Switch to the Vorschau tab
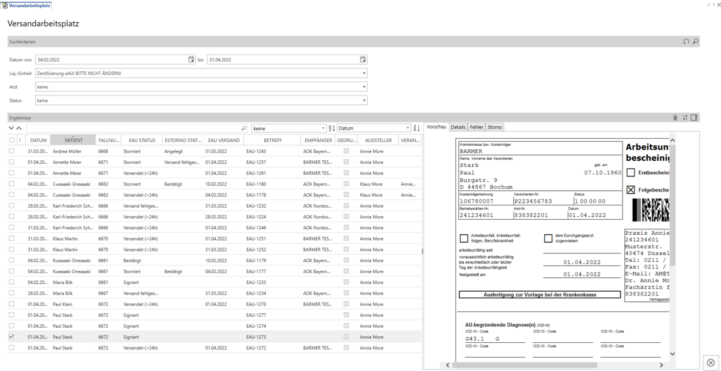The width and height of the screenshot is (721, 371). (437, 127)
